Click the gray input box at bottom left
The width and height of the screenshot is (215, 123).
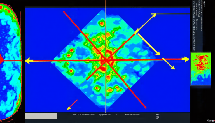[x=41, y=116]
